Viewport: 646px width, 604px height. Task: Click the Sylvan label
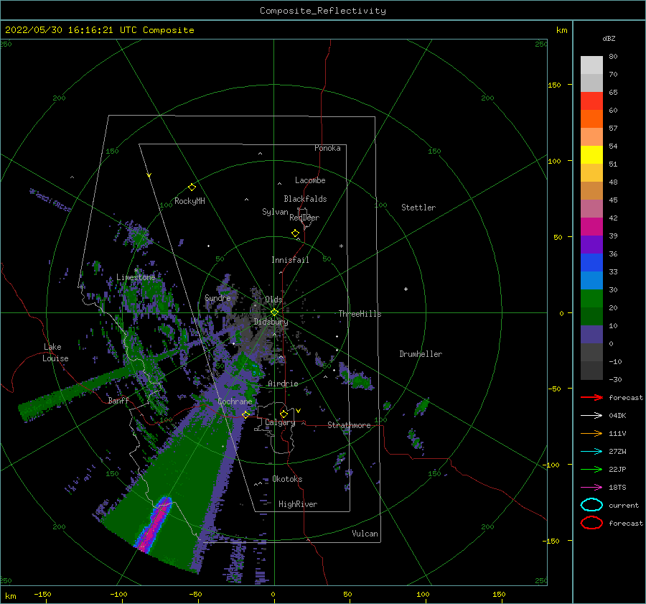coord(275,212)
